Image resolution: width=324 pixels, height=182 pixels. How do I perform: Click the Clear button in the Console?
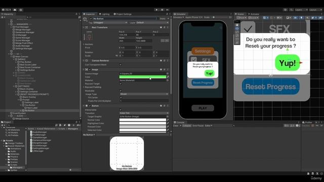(x=176, y=126)
